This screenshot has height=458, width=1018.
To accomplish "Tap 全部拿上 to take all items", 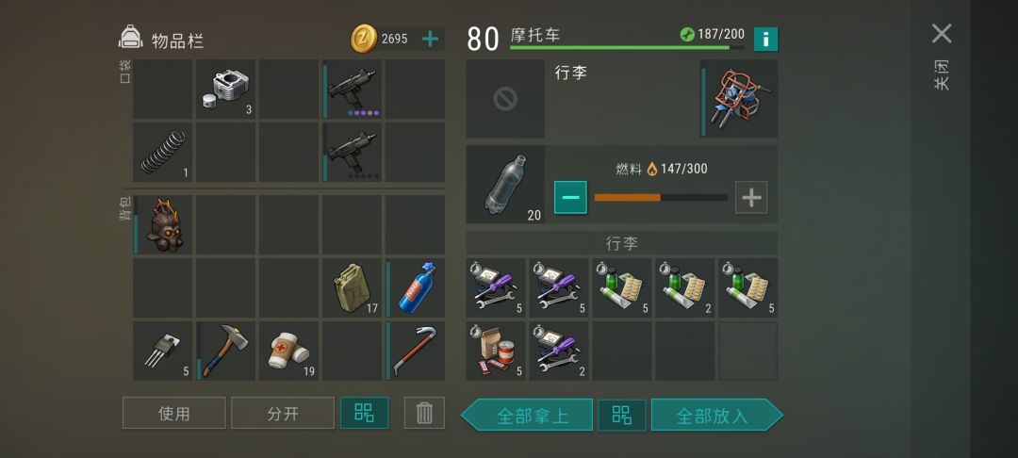I will [527, 415].
